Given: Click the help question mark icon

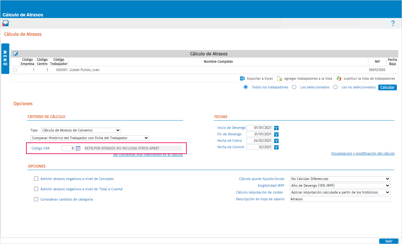Looking at the screenshot, I should 393,23.
